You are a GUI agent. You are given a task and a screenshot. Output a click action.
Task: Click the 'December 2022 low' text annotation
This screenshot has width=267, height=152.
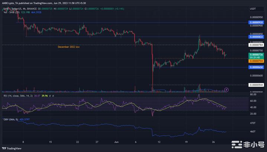(69, 47)
